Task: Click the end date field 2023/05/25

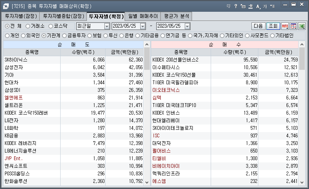Action: (x=170, y=26)
